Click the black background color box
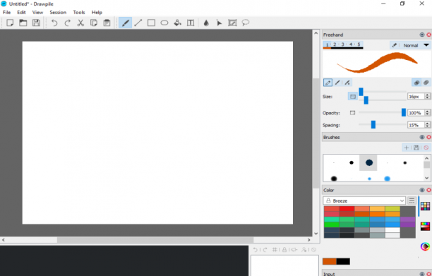 [343, 261]
